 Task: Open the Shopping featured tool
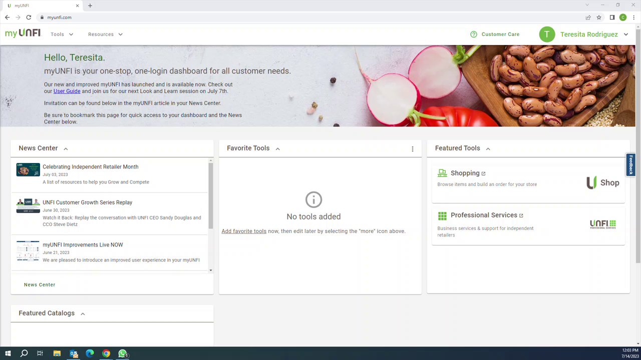pos(465,173)
